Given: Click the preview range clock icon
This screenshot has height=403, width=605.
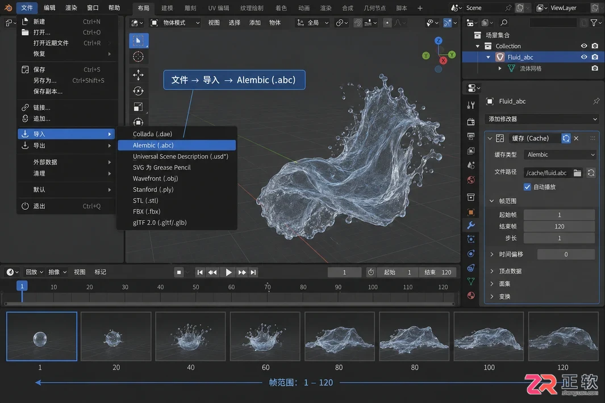Looking at the screenshot, I should click(371, 272).
